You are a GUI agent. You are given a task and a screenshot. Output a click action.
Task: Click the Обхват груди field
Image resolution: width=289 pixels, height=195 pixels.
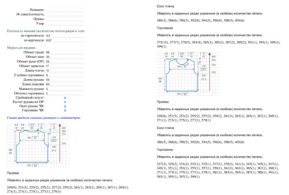point(65,52)
